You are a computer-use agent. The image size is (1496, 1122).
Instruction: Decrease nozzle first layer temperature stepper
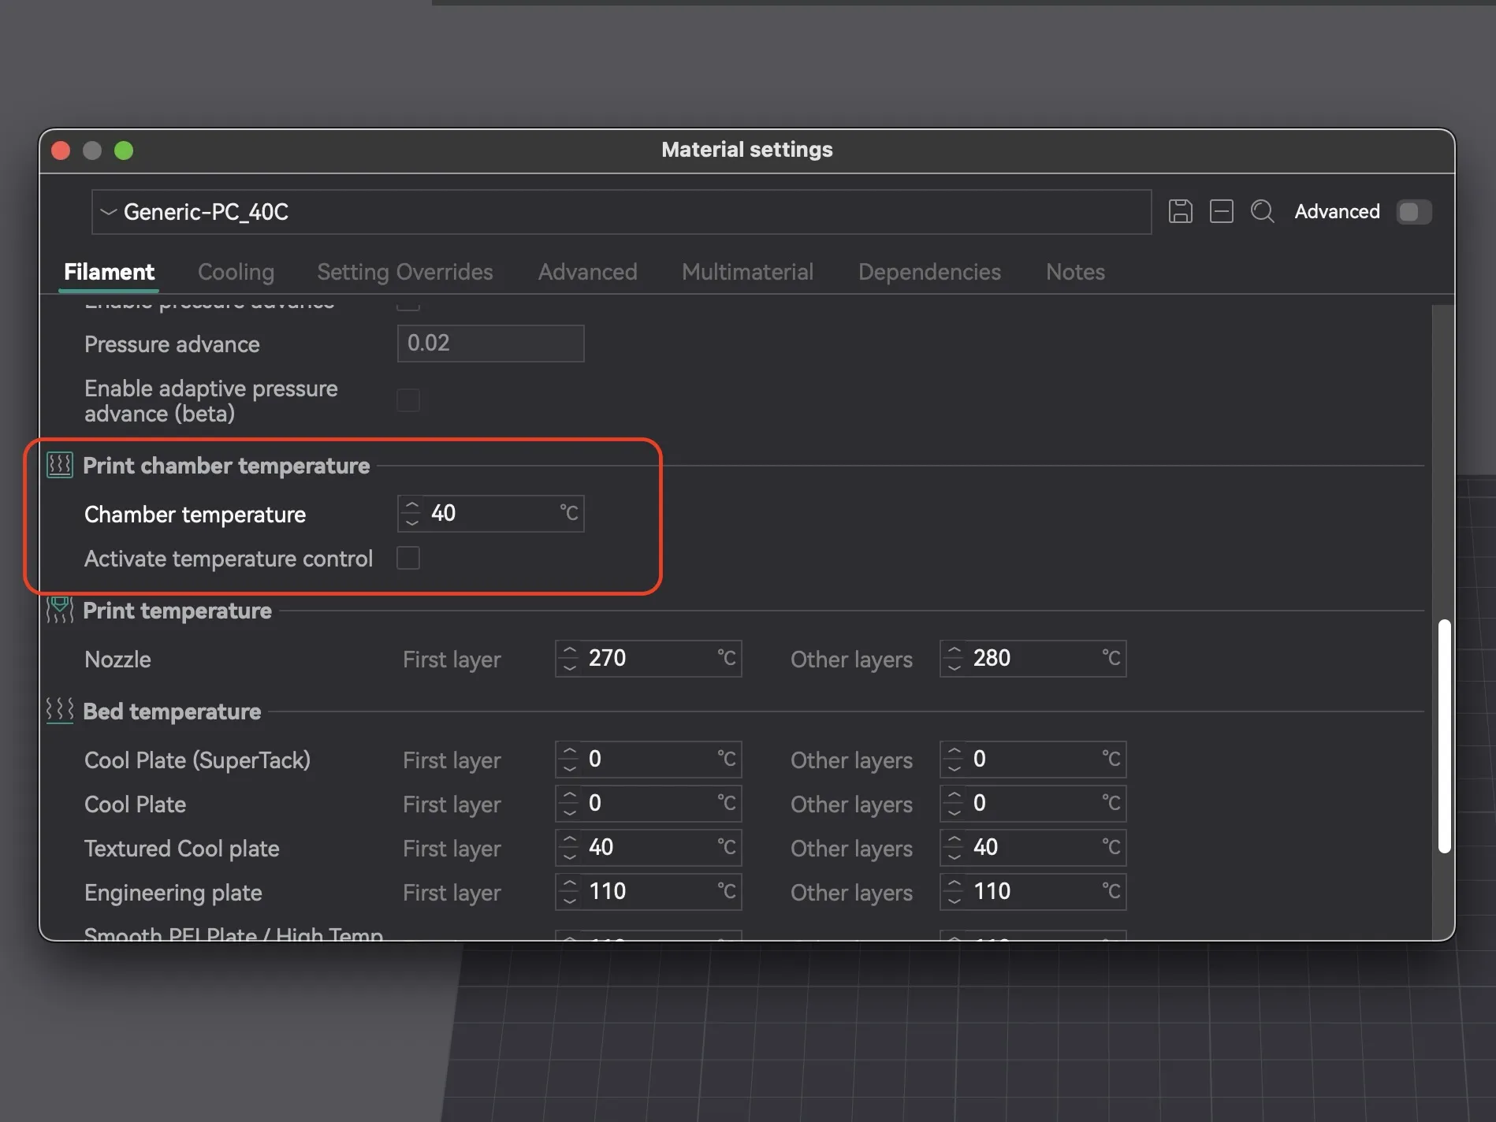click(x=569, y=667)
